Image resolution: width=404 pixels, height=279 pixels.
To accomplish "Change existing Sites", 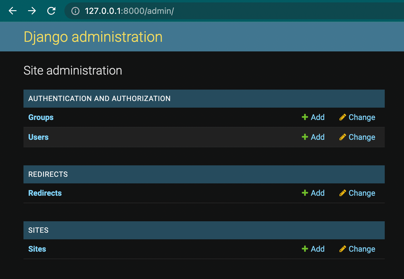I will pyautogui.click(x=362, y=249).
